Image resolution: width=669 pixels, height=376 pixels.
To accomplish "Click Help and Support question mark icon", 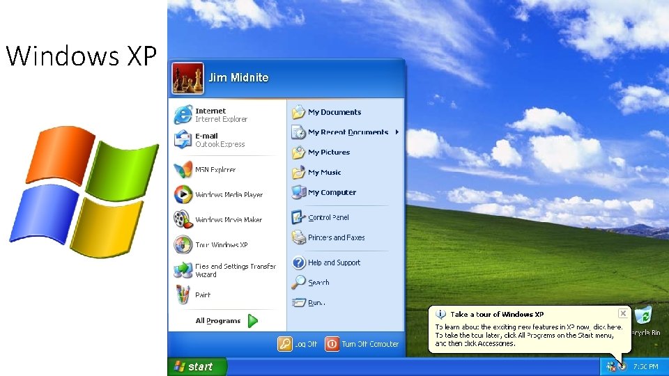I will (x=299, y=263).
